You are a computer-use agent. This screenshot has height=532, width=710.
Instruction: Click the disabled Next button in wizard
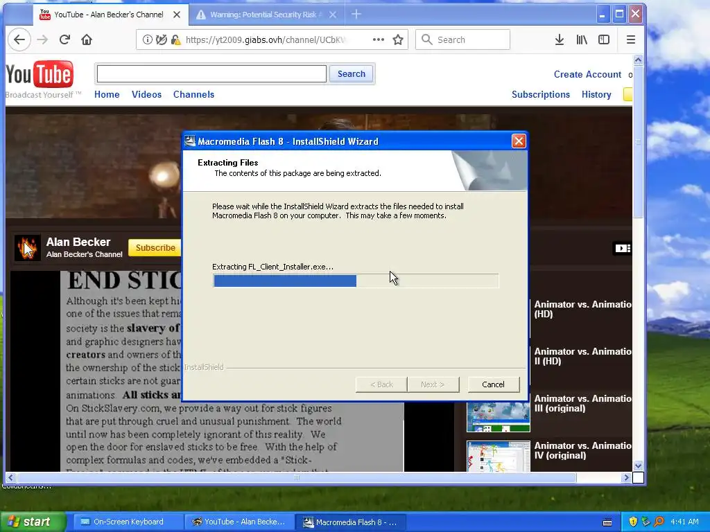tap(433, 384)
